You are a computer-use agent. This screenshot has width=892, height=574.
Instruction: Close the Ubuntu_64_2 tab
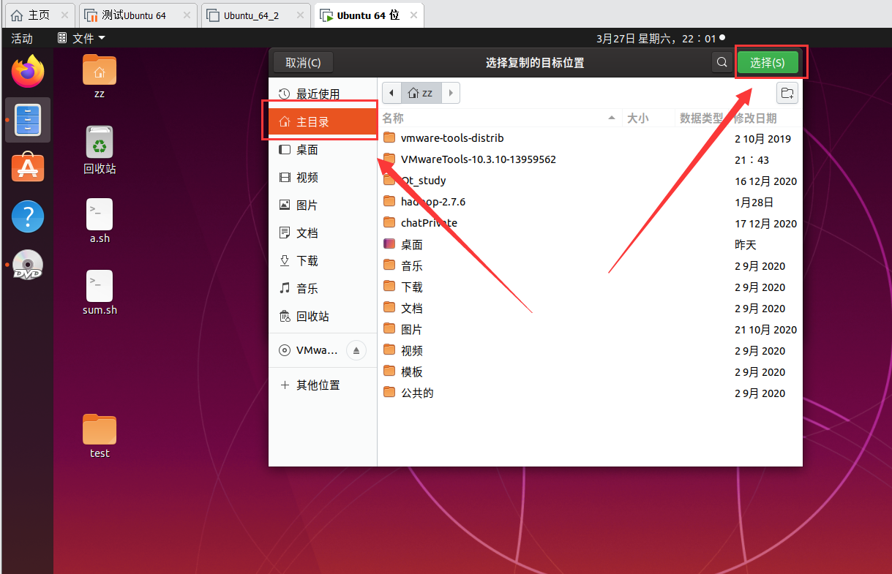click(x=299, y=15)
